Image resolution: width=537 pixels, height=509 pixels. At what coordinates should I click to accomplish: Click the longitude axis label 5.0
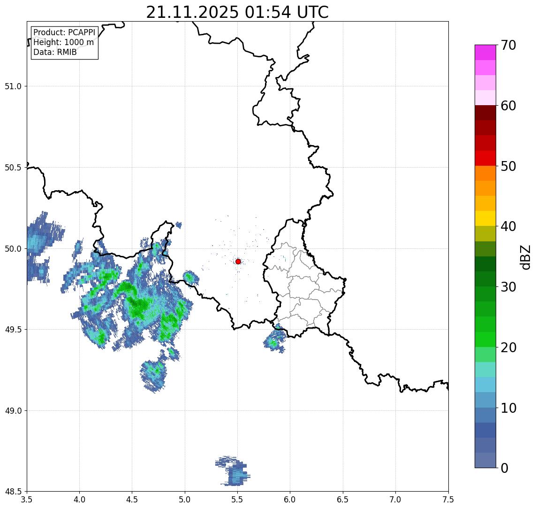(185, 500)
